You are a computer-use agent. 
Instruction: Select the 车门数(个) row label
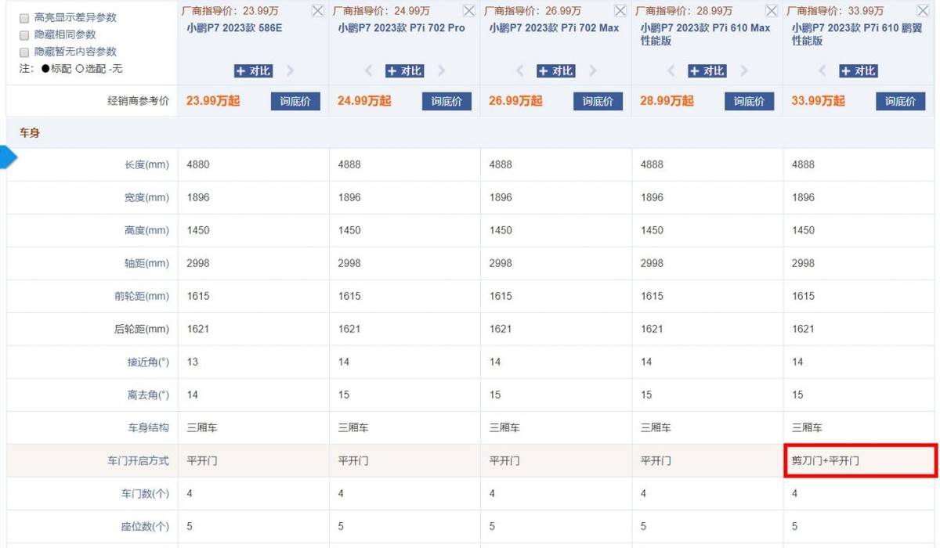tap(145, 493)
